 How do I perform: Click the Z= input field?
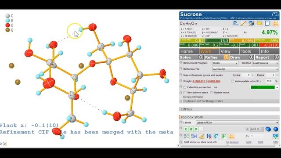(257, 136)
